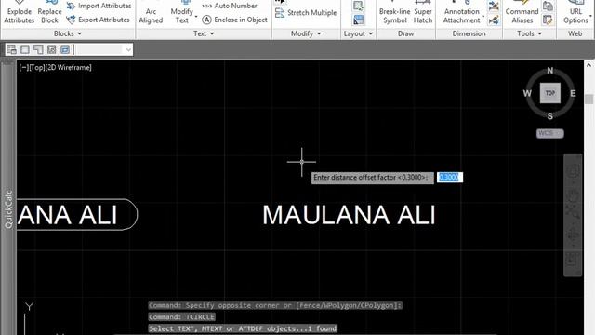This screenshot has height=335, width=595.
Task: Click the highlighted blue icon in the floating toolbar
Action: pos(65,49)
